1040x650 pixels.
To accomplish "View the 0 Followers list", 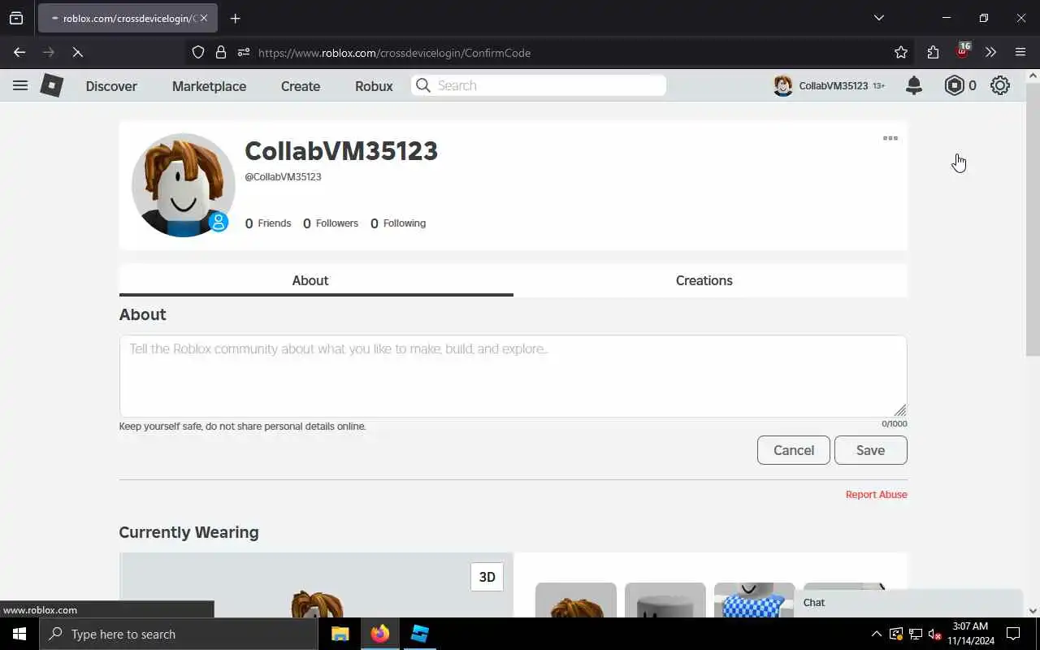I will pos(331,223).
